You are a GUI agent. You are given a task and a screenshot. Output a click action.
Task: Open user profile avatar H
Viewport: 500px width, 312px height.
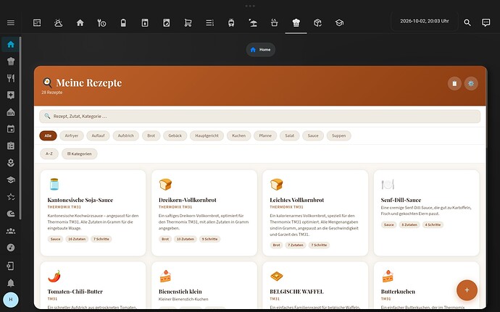(x=11, y=300)
